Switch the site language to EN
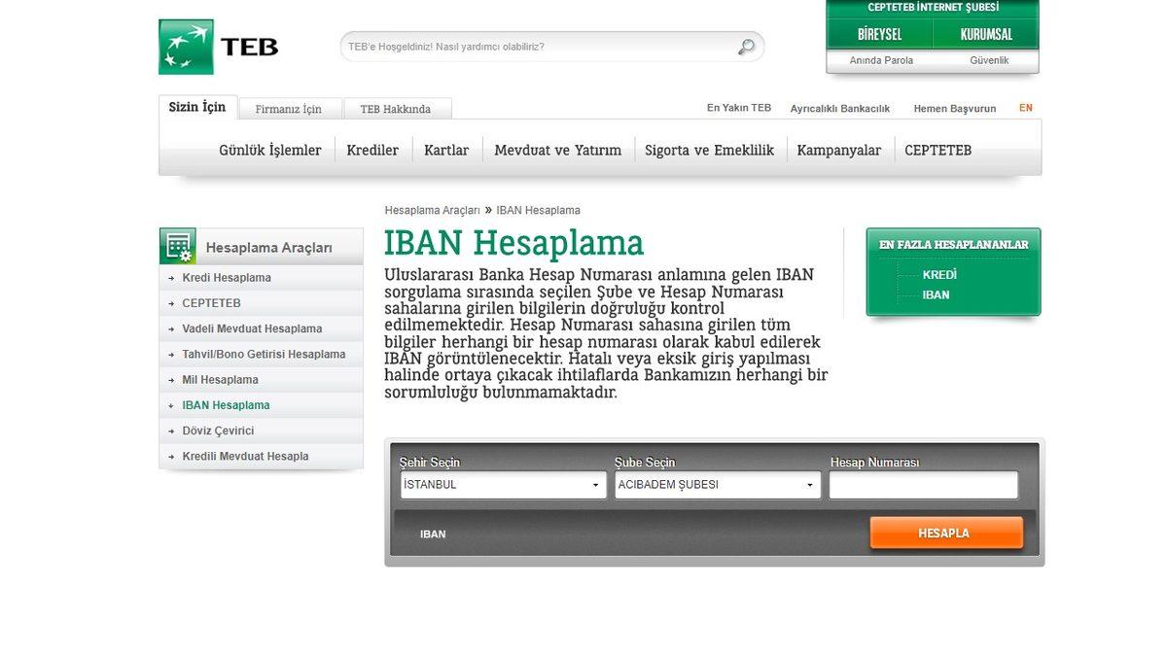This screenshot has width=1167, height=656. 1025,108
